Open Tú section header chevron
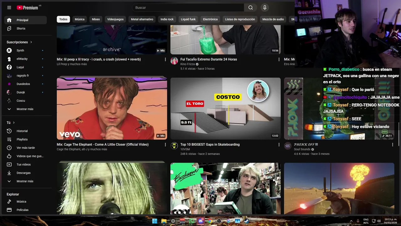Screen dimensions: 401x226 coord(14,123)
